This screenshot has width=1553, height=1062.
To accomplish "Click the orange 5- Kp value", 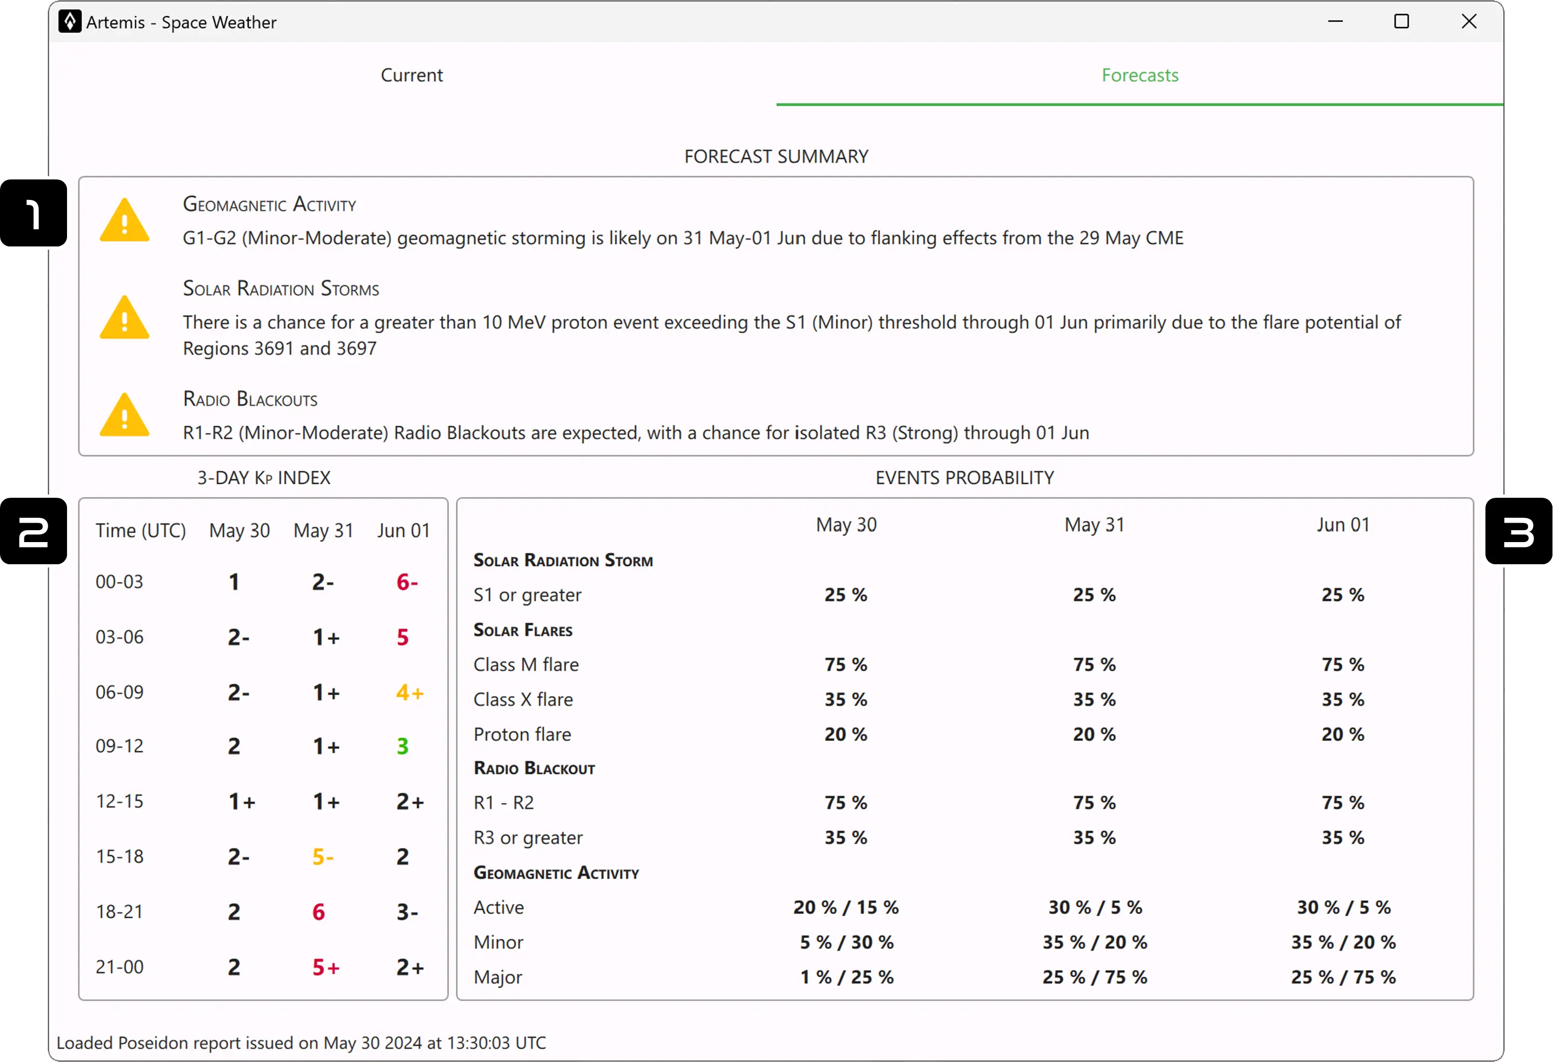I will (x=323, y=857).
